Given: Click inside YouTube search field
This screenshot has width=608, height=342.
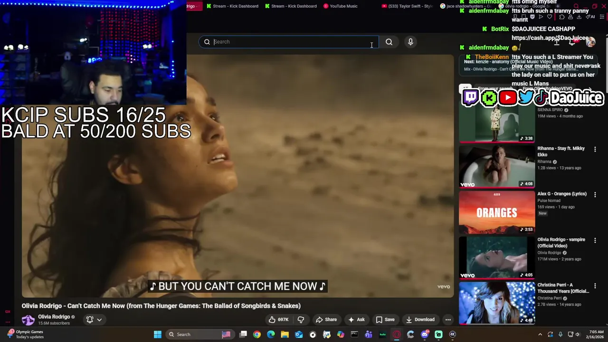Looking at the screenshot, I should [290, 42].
